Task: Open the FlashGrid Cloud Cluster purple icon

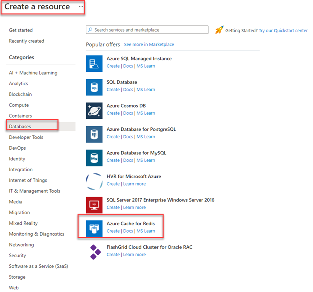Action: point(94,251)
